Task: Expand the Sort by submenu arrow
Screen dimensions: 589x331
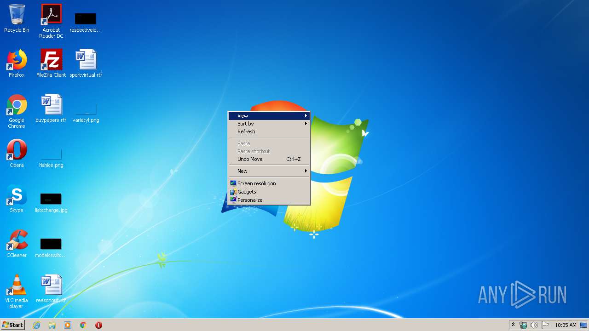Action: (x=306, y=124)
